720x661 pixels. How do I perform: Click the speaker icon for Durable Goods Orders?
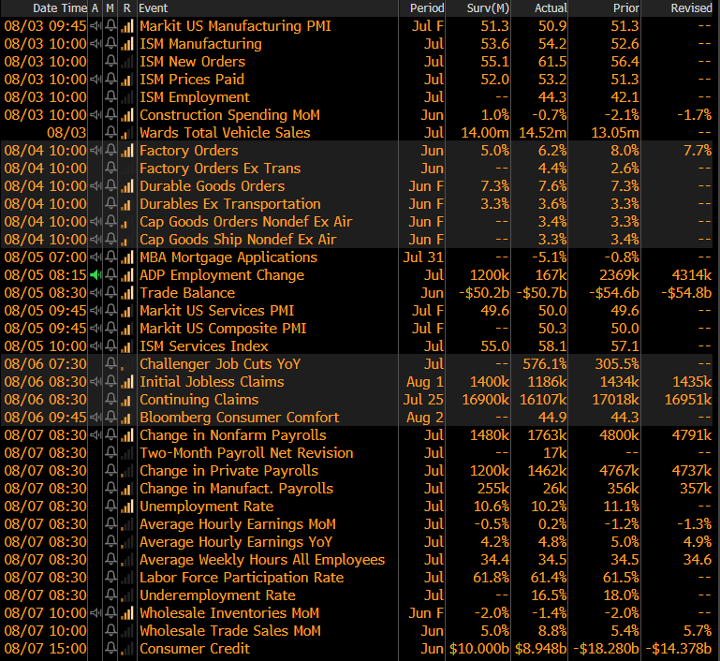click(x=95, y=186)
